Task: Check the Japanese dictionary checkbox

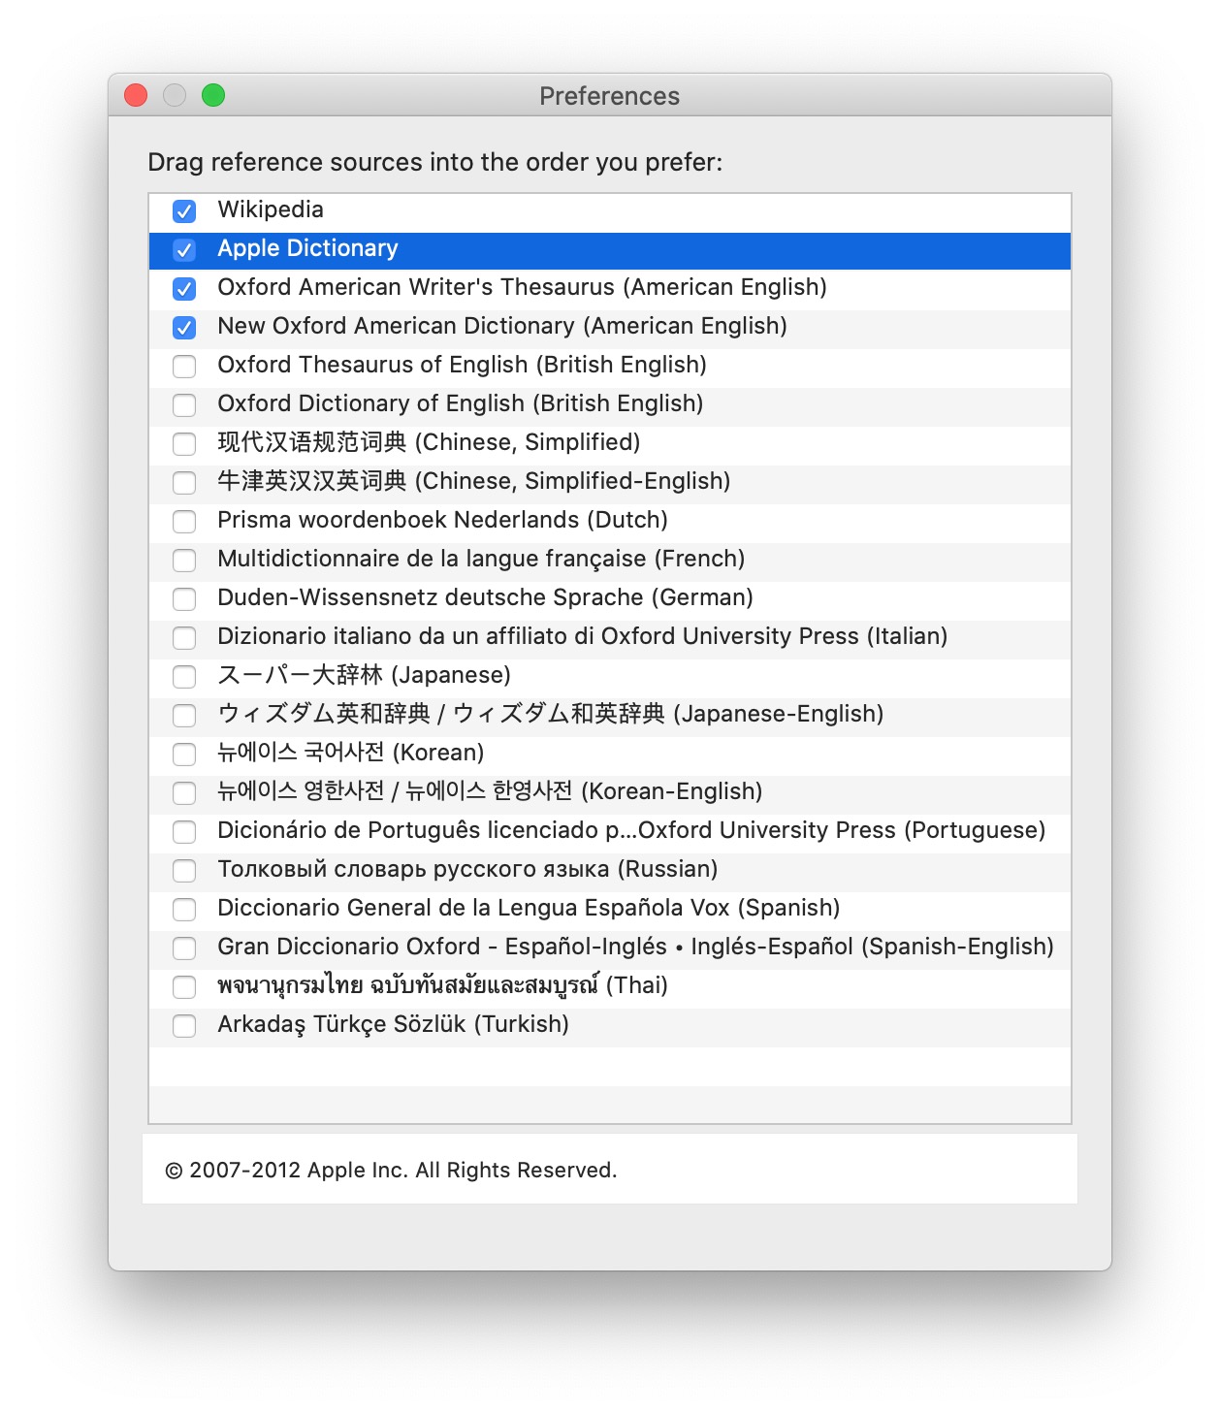Action: pos(184,676)
